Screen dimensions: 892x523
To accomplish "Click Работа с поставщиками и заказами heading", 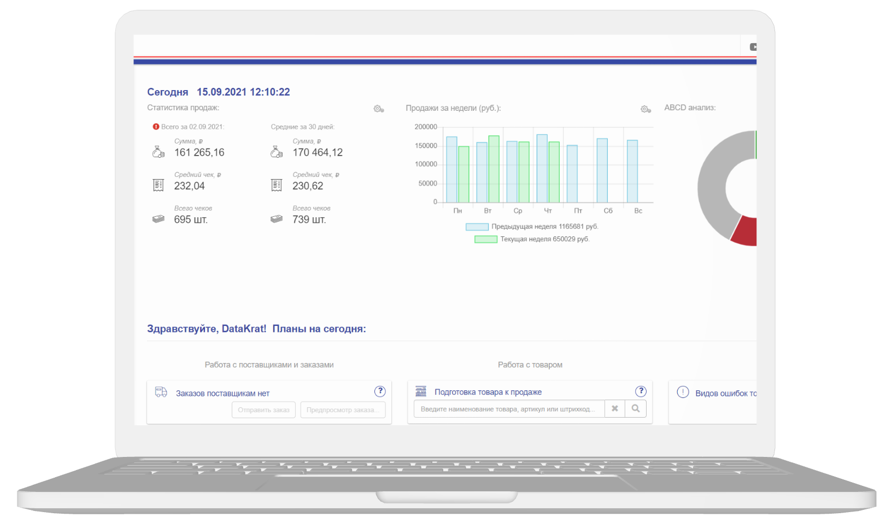I will tap(269, 365).
